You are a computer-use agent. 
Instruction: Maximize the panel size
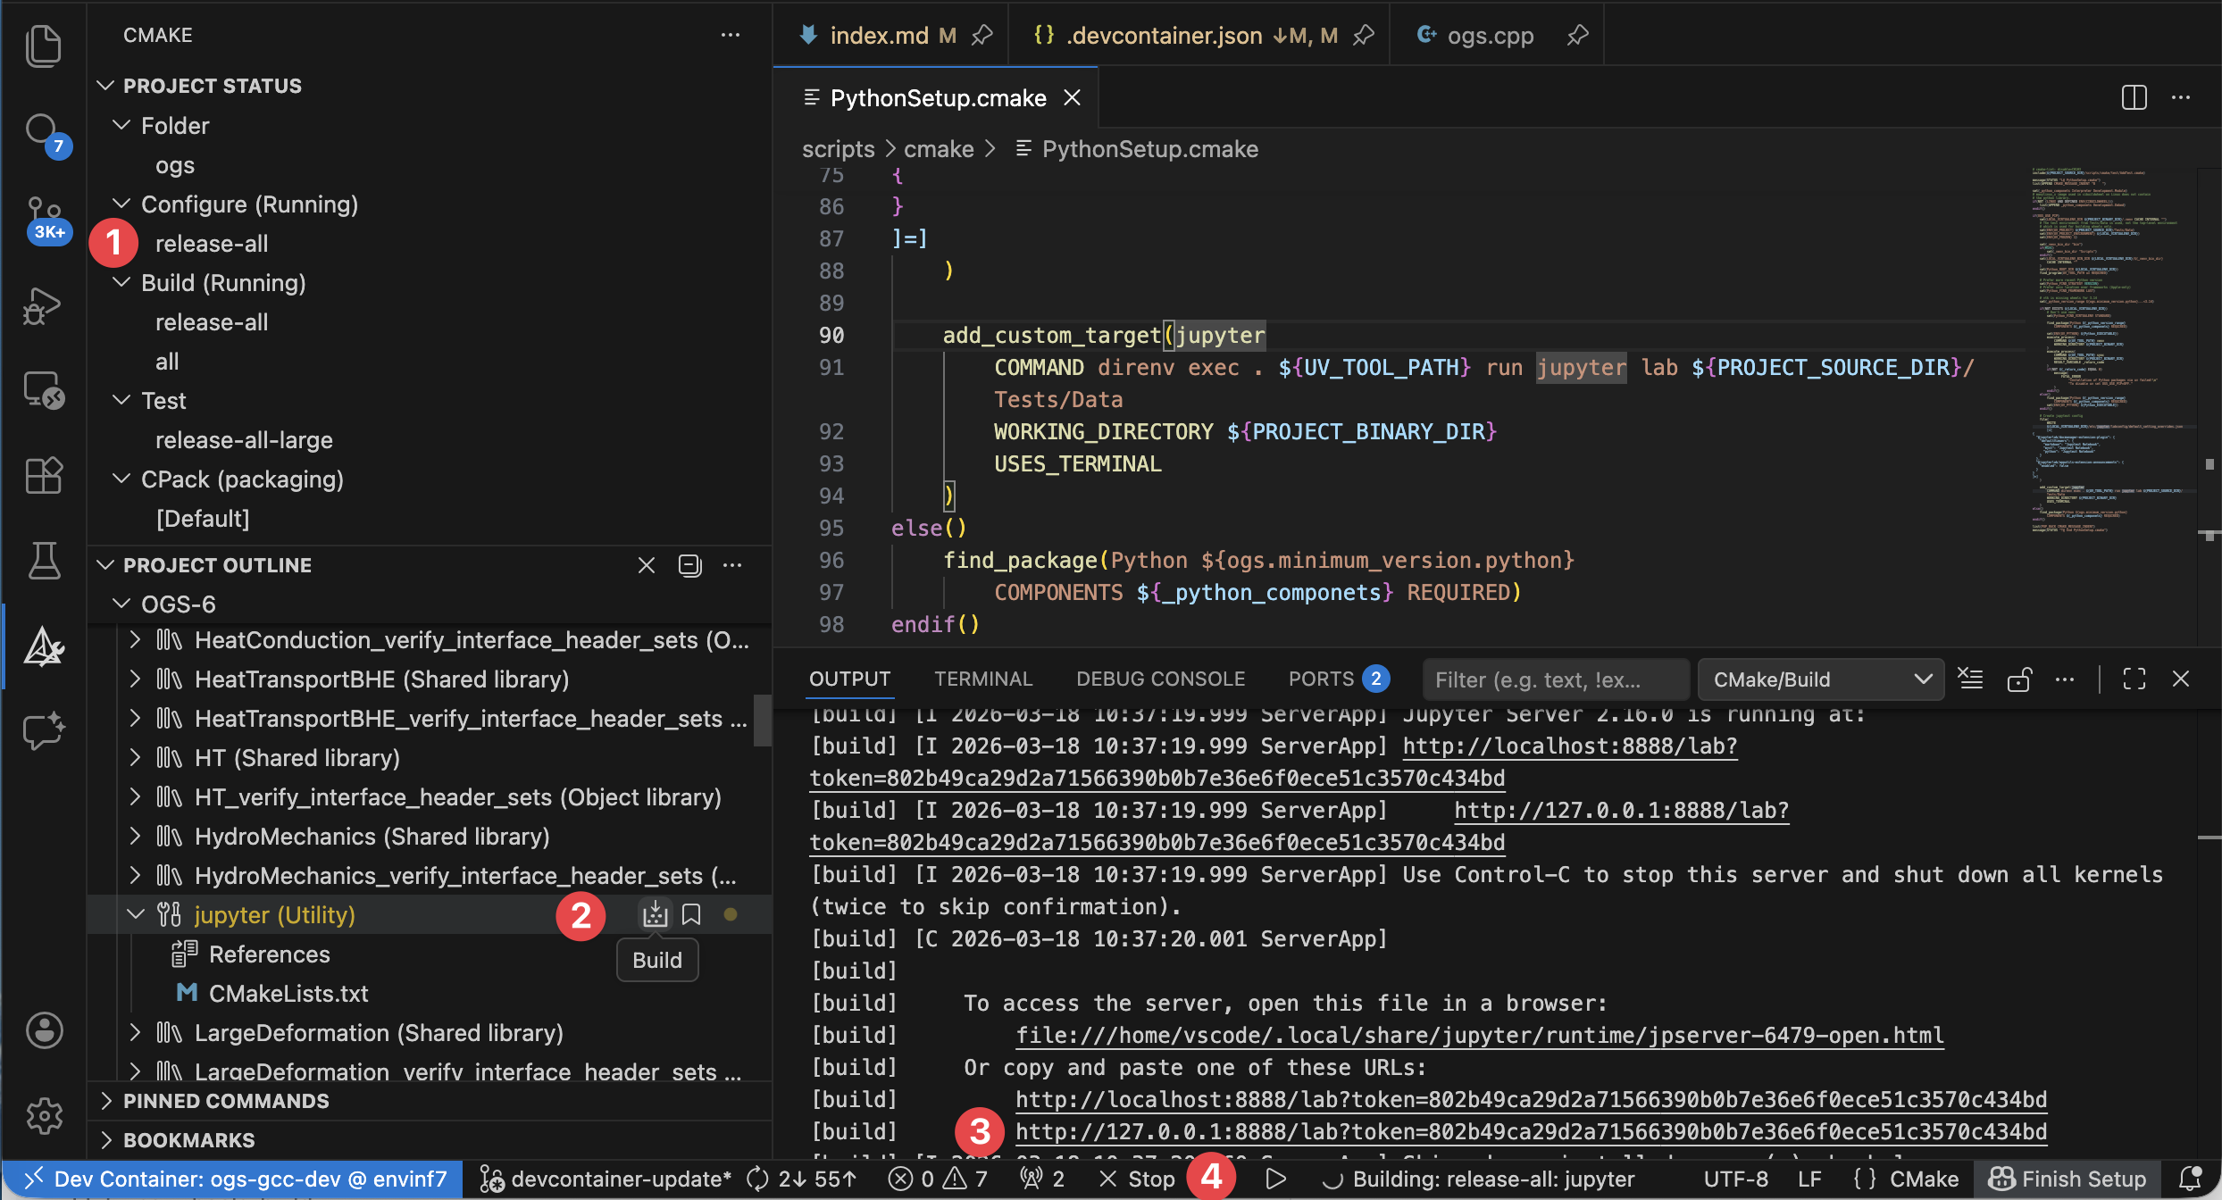pyautogui.click(x=2134, y=679)
